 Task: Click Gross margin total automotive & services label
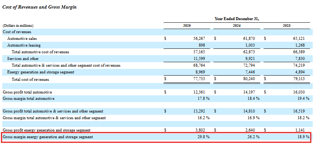tap(54, 118)
